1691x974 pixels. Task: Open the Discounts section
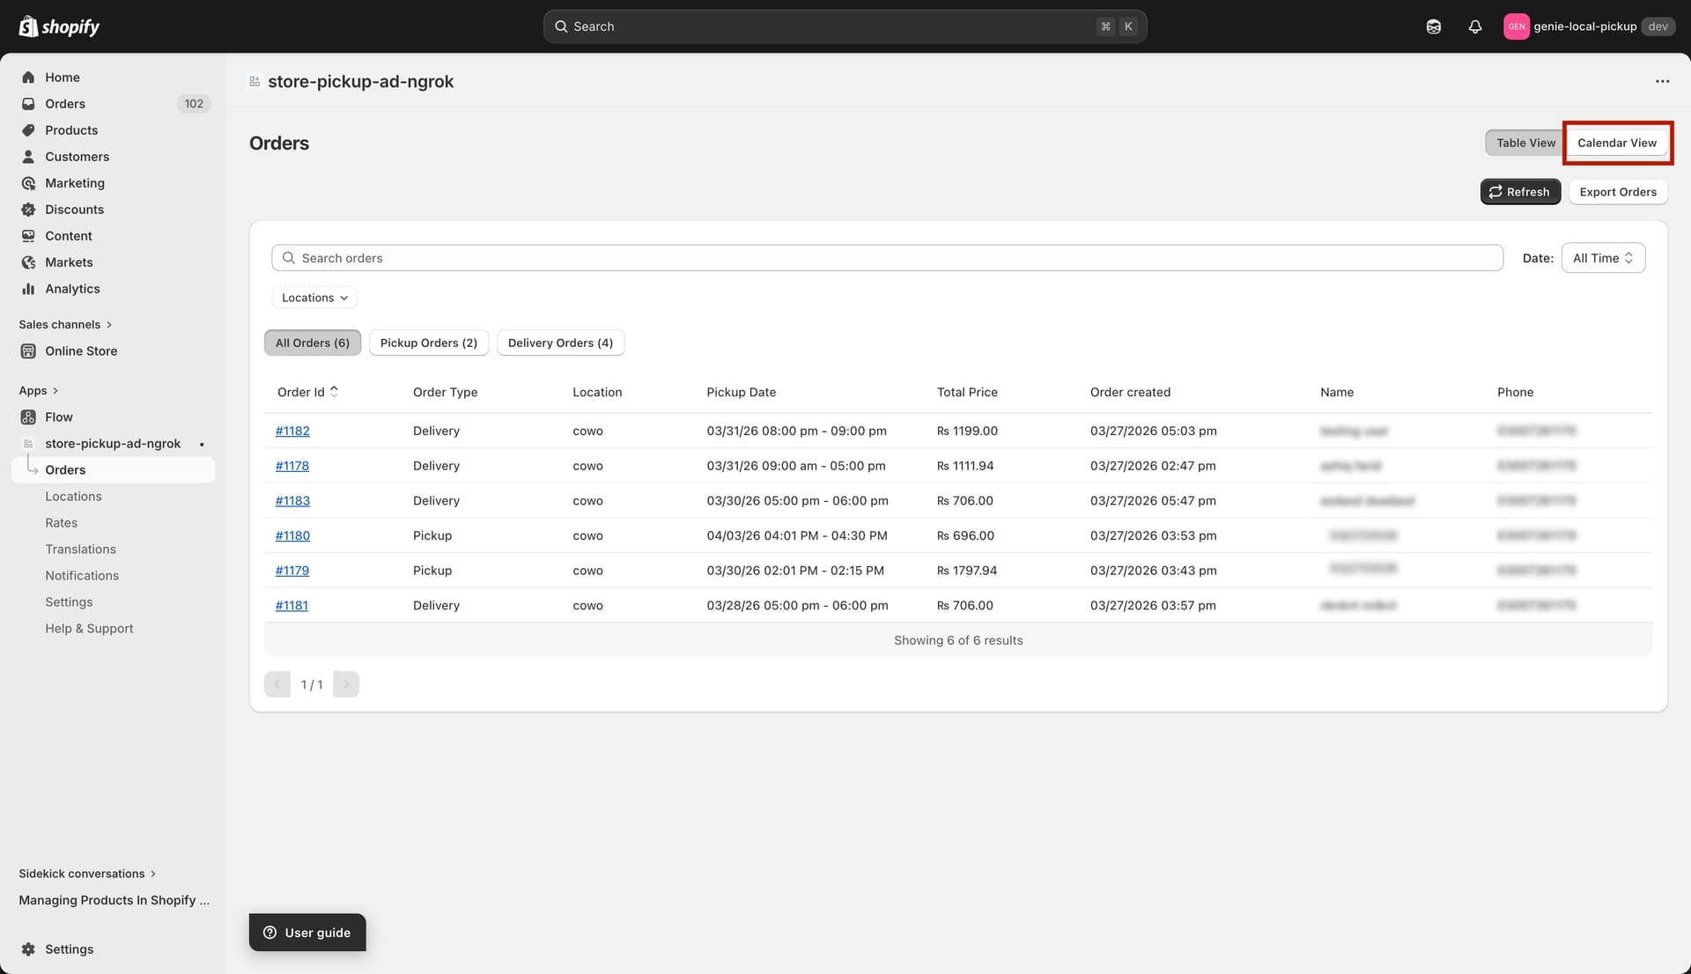point(74,209)
